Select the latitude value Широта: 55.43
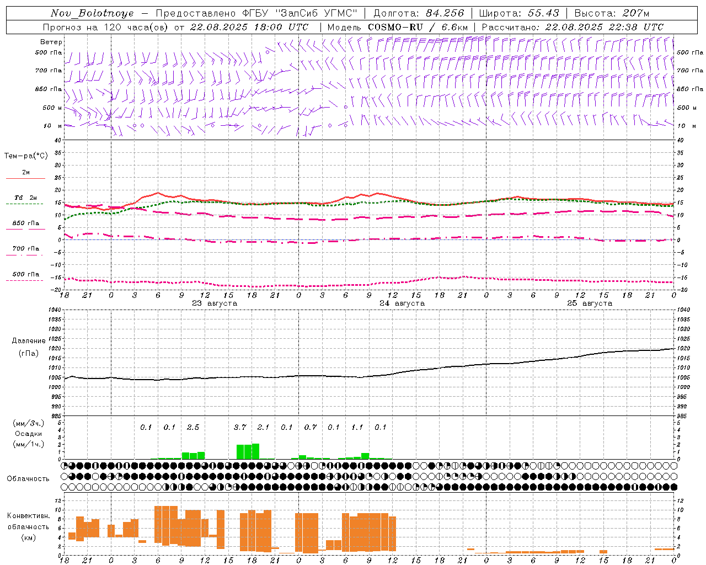 click(519, 13)
